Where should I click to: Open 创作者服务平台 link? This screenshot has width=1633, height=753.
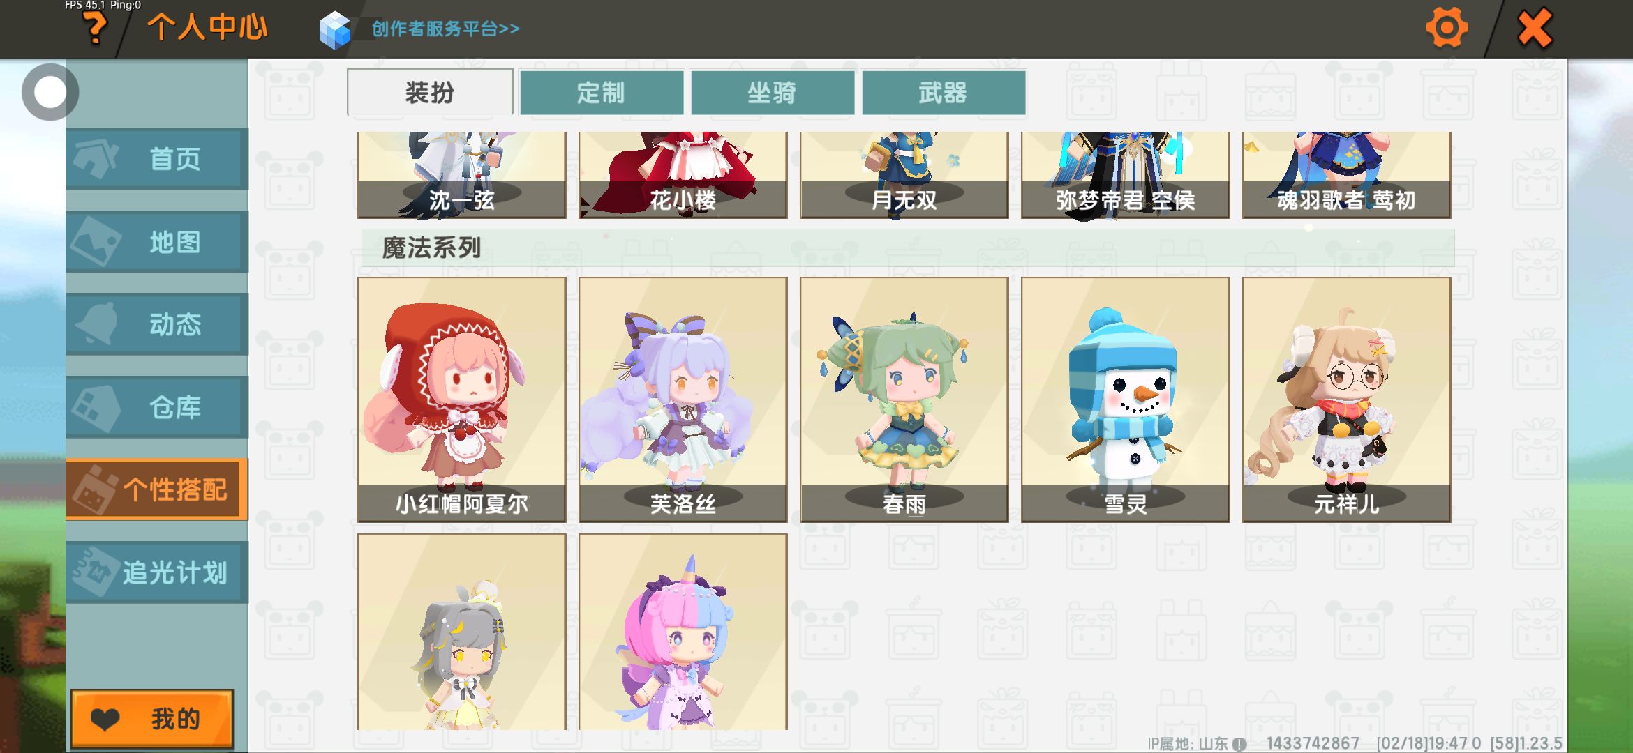pyautogui.click(x=445, y=29)
